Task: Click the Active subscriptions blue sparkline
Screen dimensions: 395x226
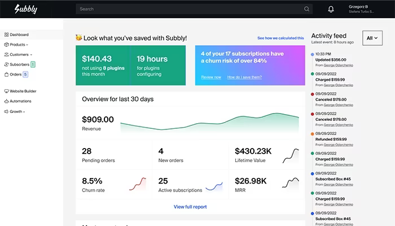Action: [214, 186]
